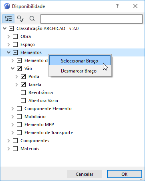Check the Elemento MEP checkbox
Image resolution: width=145 pixels, height=181 pixels.
coord(19,125)
